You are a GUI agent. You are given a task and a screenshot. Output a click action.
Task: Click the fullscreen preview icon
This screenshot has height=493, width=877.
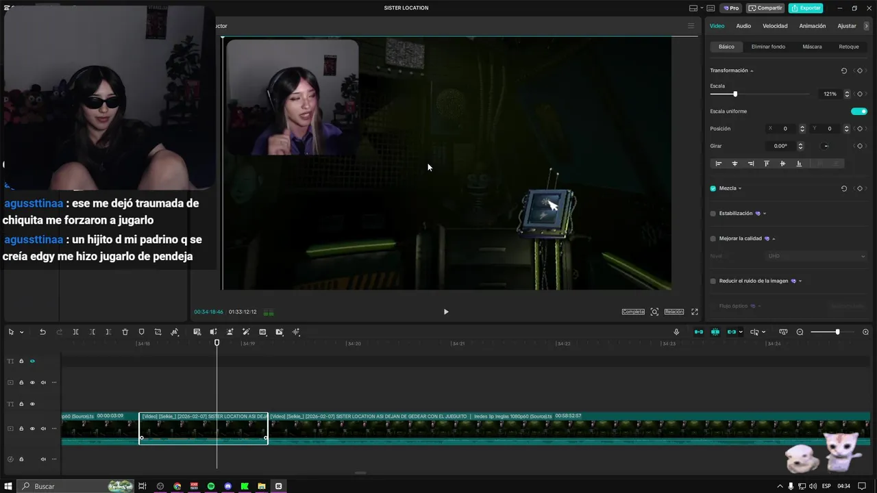694,312
